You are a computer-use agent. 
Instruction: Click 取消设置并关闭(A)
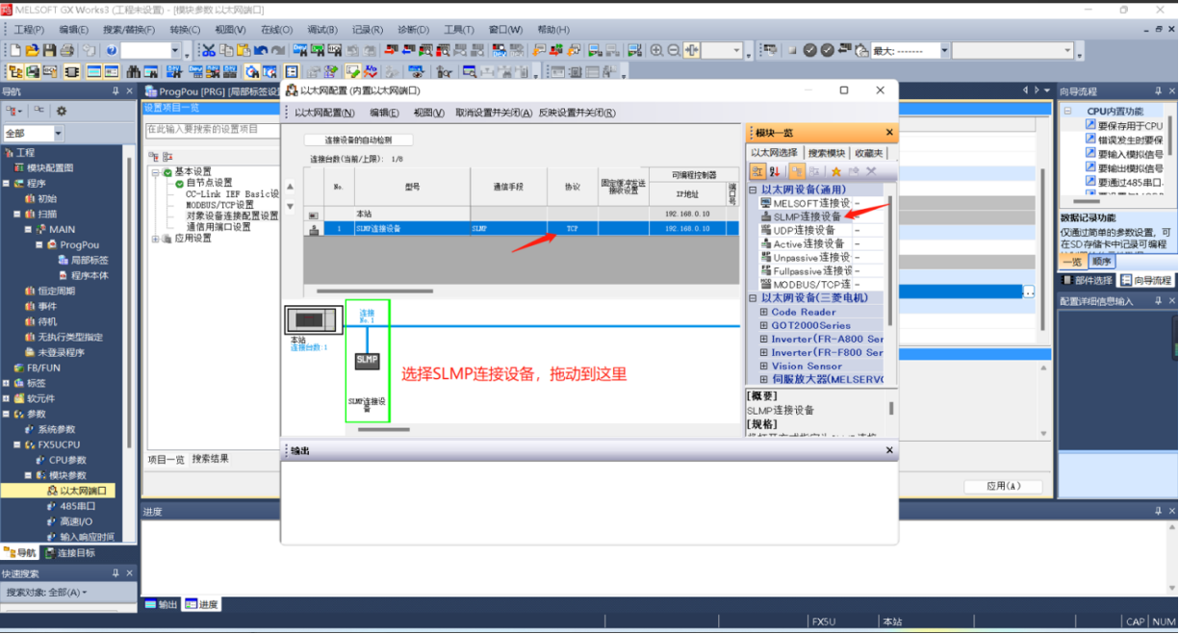pyautogui.click(x=494, y=113)
